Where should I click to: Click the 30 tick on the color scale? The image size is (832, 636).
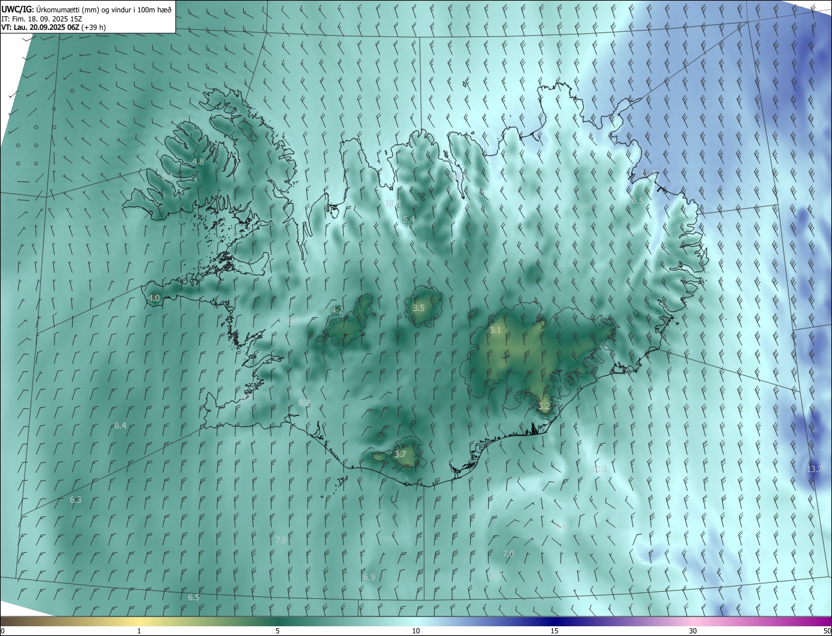tap(693, 631)
